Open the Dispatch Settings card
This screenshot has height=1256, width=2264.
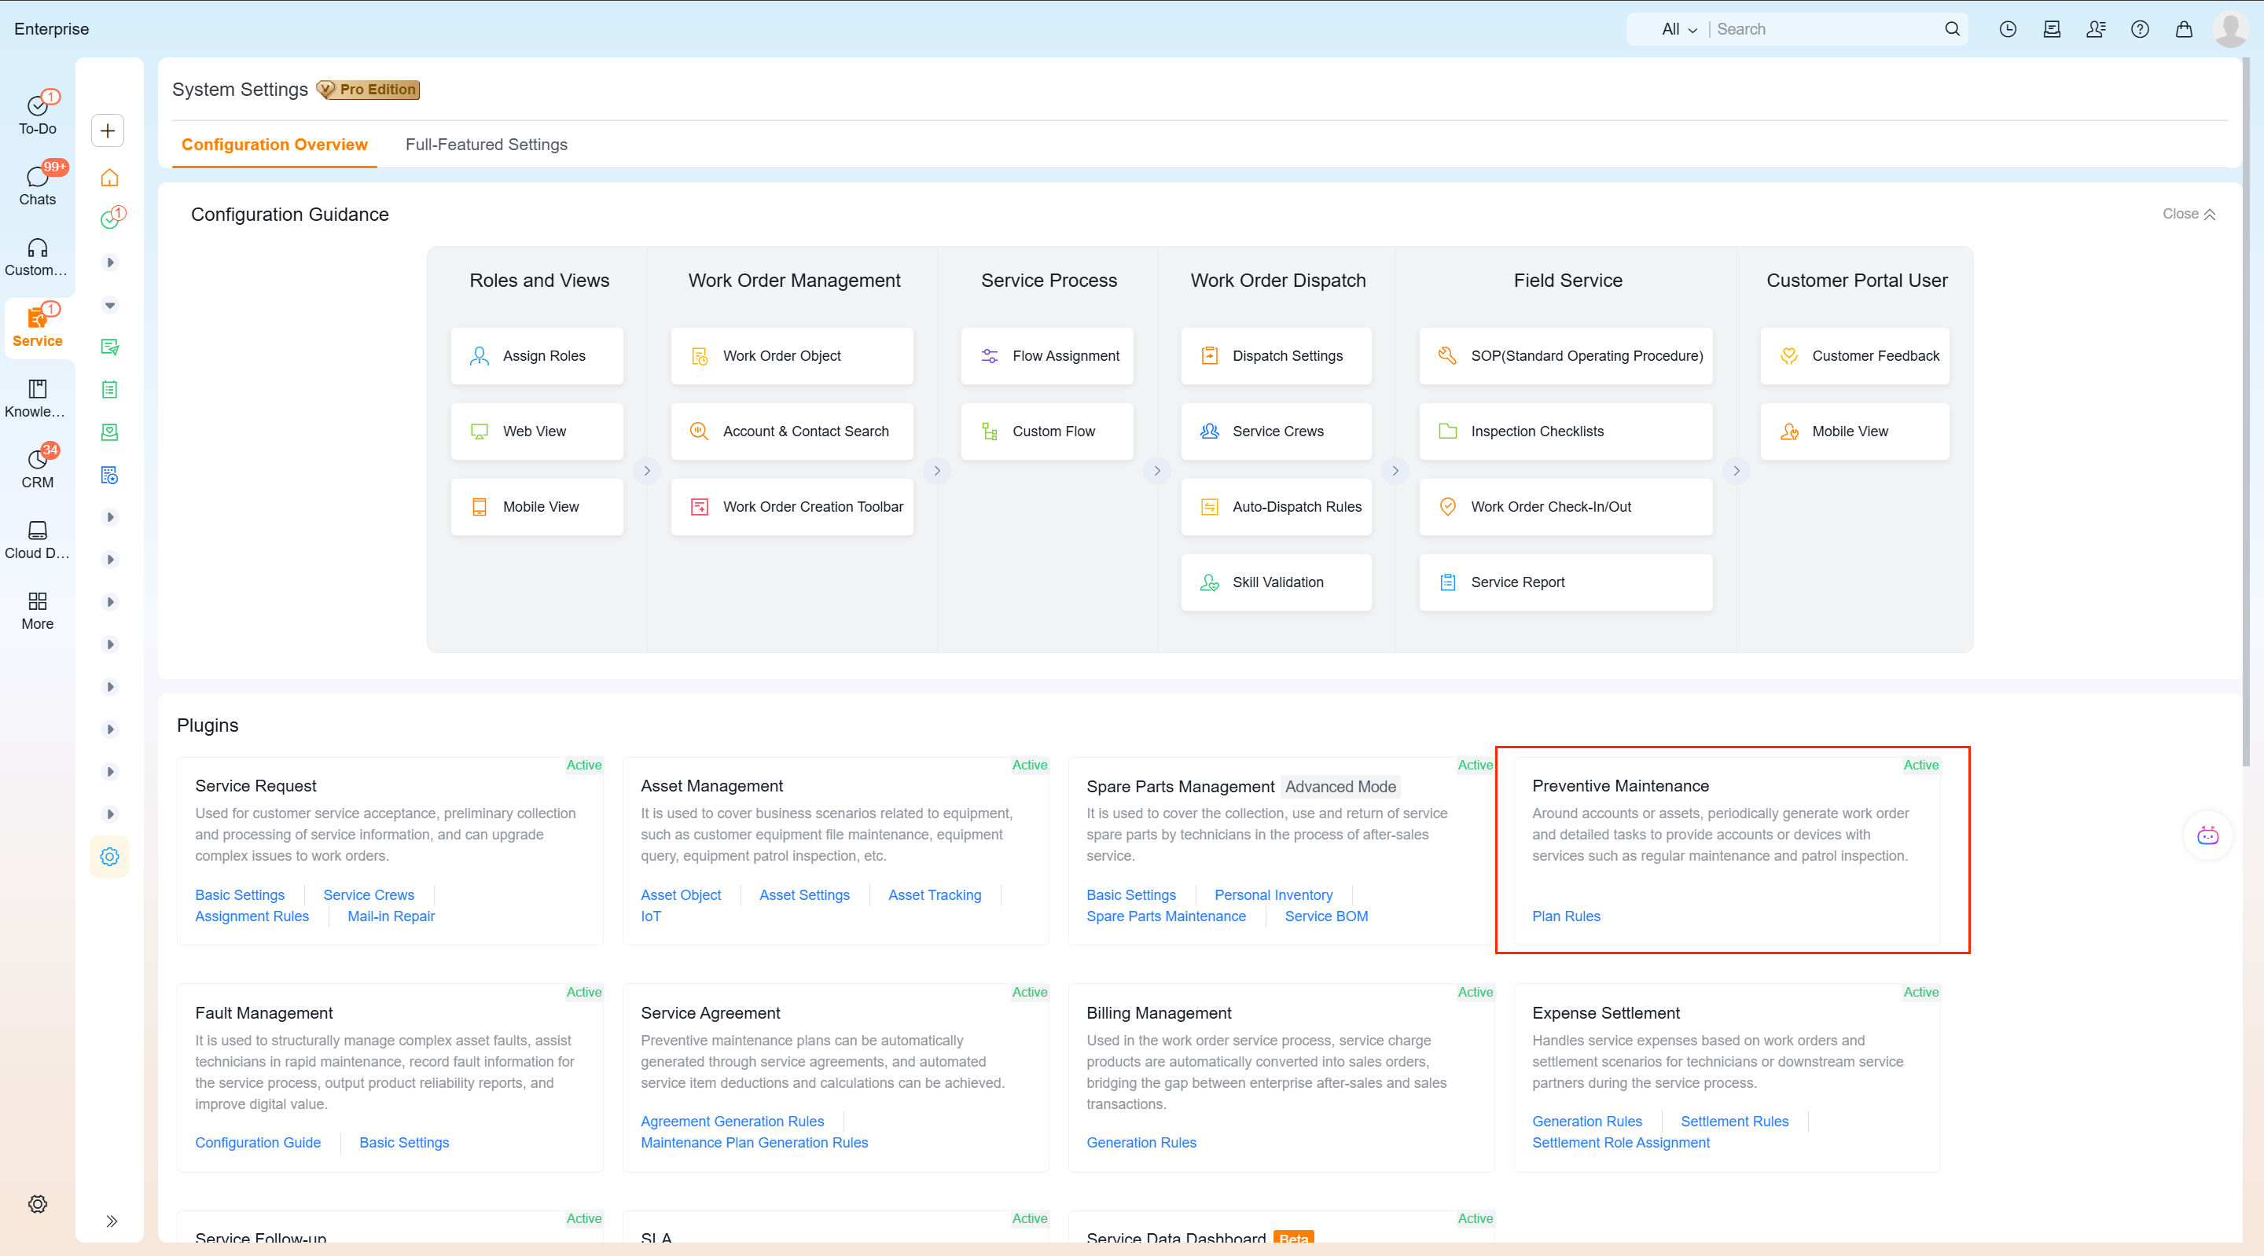(x=1275, y=356)
